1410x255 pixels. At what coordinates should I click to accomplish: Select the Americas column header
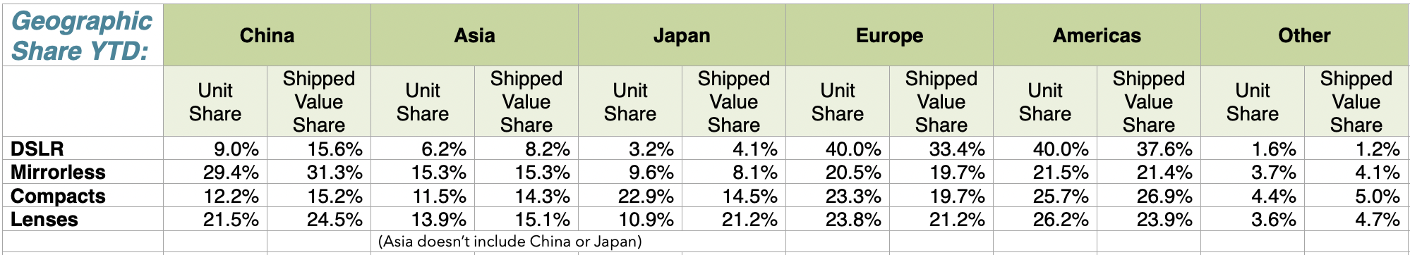click(1097, 35)
